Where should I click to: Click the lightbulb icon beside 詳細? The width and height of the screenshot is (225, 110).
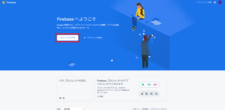coord(98,96)
